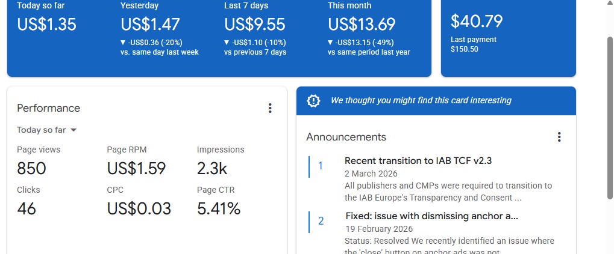This screenshot has width=614, height=254.
Task: Open the Performance card options menu
Action: pyautogui.click(x=270, y=108)
